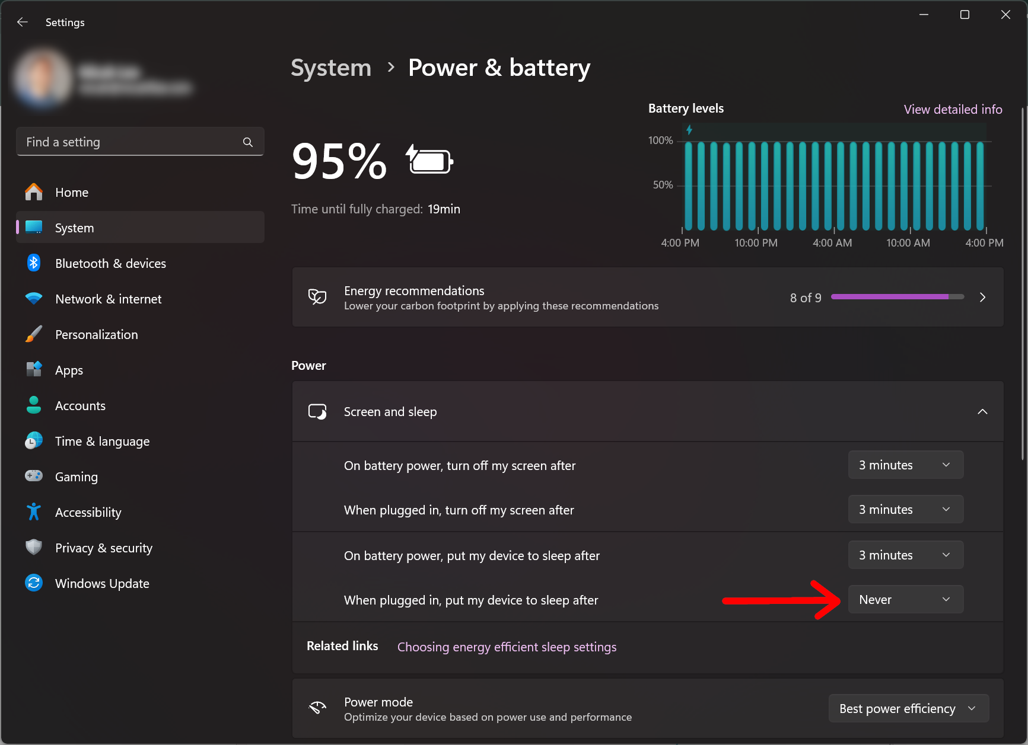Select the Privacy & security shield icon
This screenshot has width=1028, height=745.
pos(34,547)
